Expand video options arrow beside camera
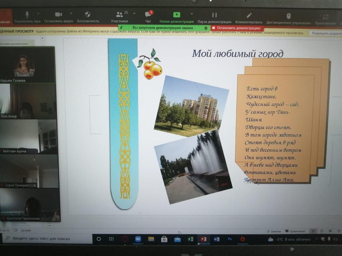342x256 pixels. click(x=71, y=13)
